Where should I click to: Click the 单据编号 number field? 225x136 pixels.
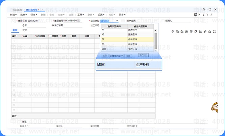(x=73, y=21)
